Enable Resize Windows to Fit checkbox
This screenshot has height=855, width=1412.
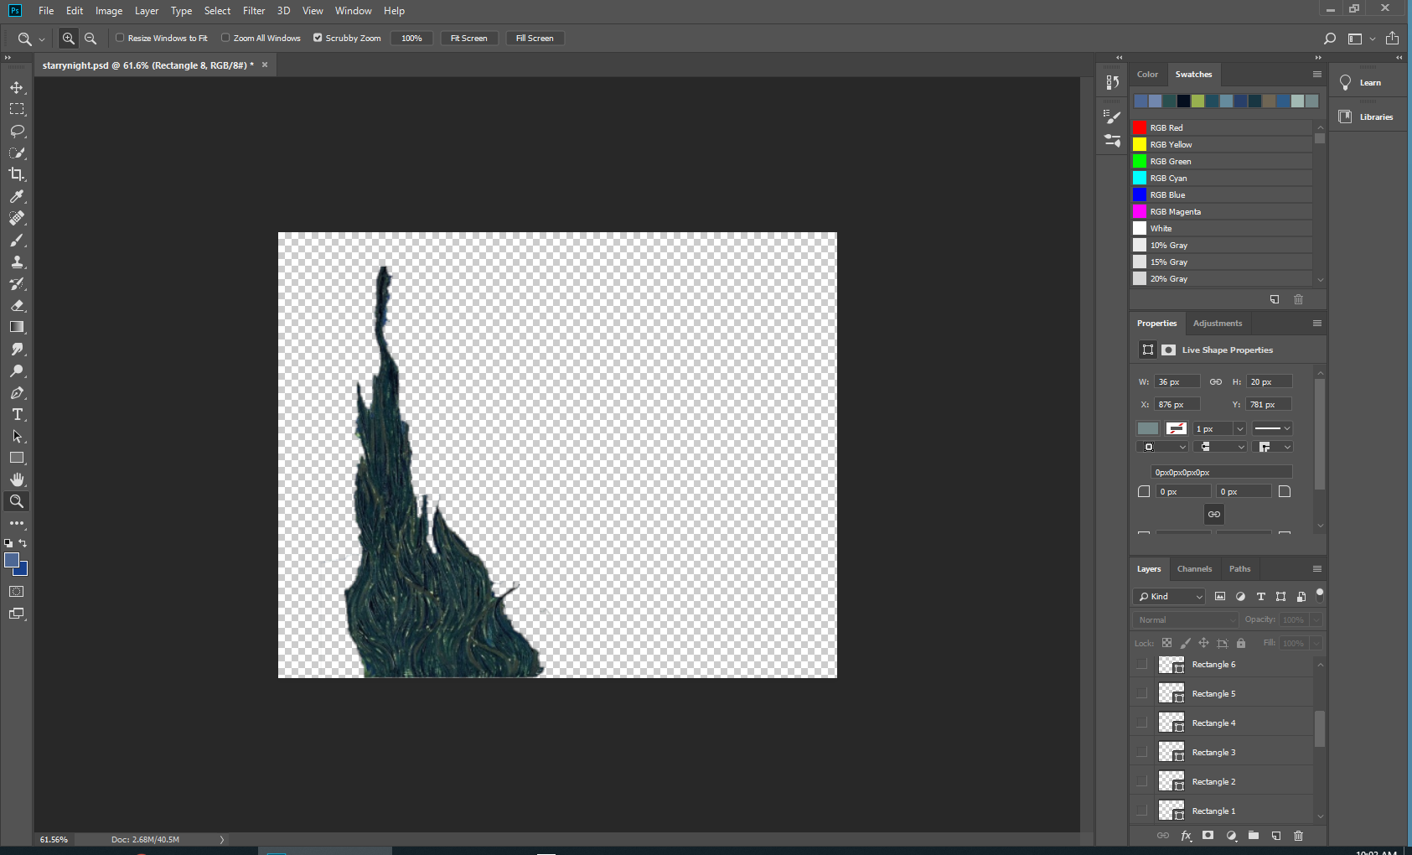coord(120,38)
